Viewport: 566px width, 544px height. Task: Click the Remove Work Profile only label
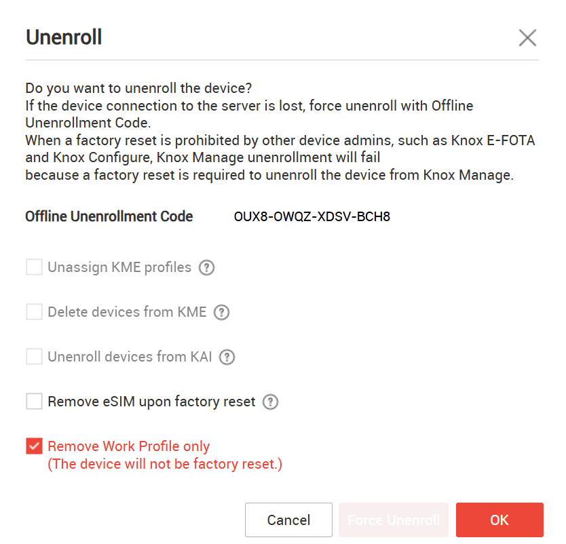tap(128, 446)
